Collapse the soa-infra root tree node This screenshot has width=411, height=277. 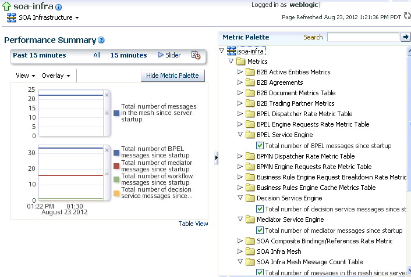[x=221, y=51]
